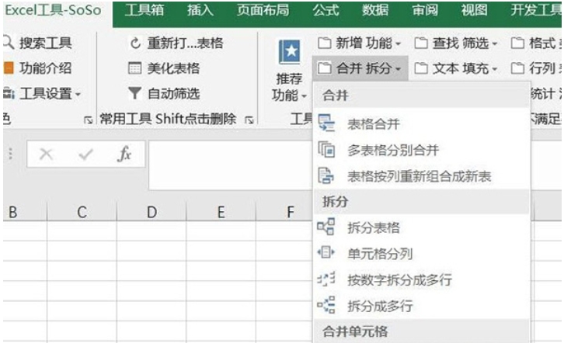Choose 表格合并 from the menu

(422, 124)
